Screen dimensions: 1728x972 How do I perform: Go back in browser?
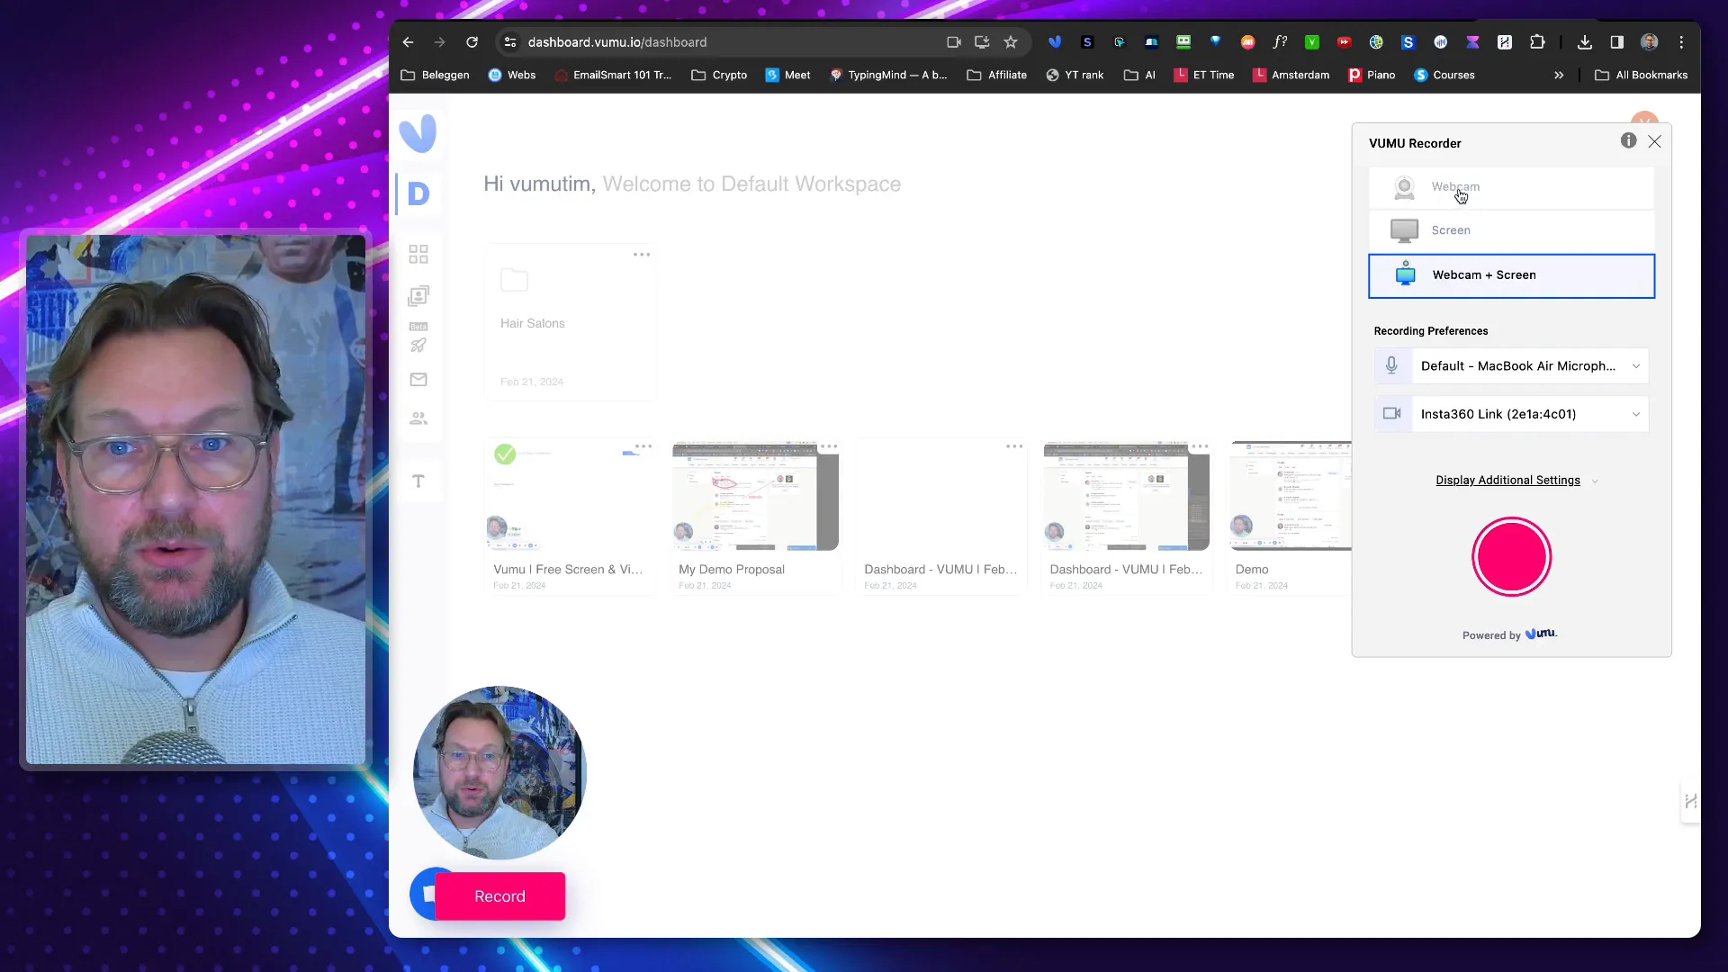408,42
